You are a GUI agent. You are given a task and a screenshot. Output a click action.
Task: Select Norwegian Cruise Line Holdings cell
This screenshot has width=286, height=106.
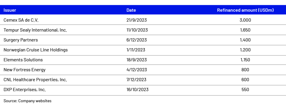[x=36, y=50]
